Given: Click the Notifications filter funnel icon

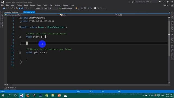Looking at the screenshot, I should (x=129, y=2).
